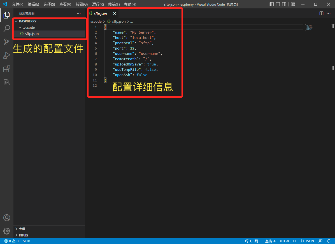Screen dimensions: 335x244
Task: Click the "name": "My Server" line
Action: pyautogui.click(x=134, y=32)
